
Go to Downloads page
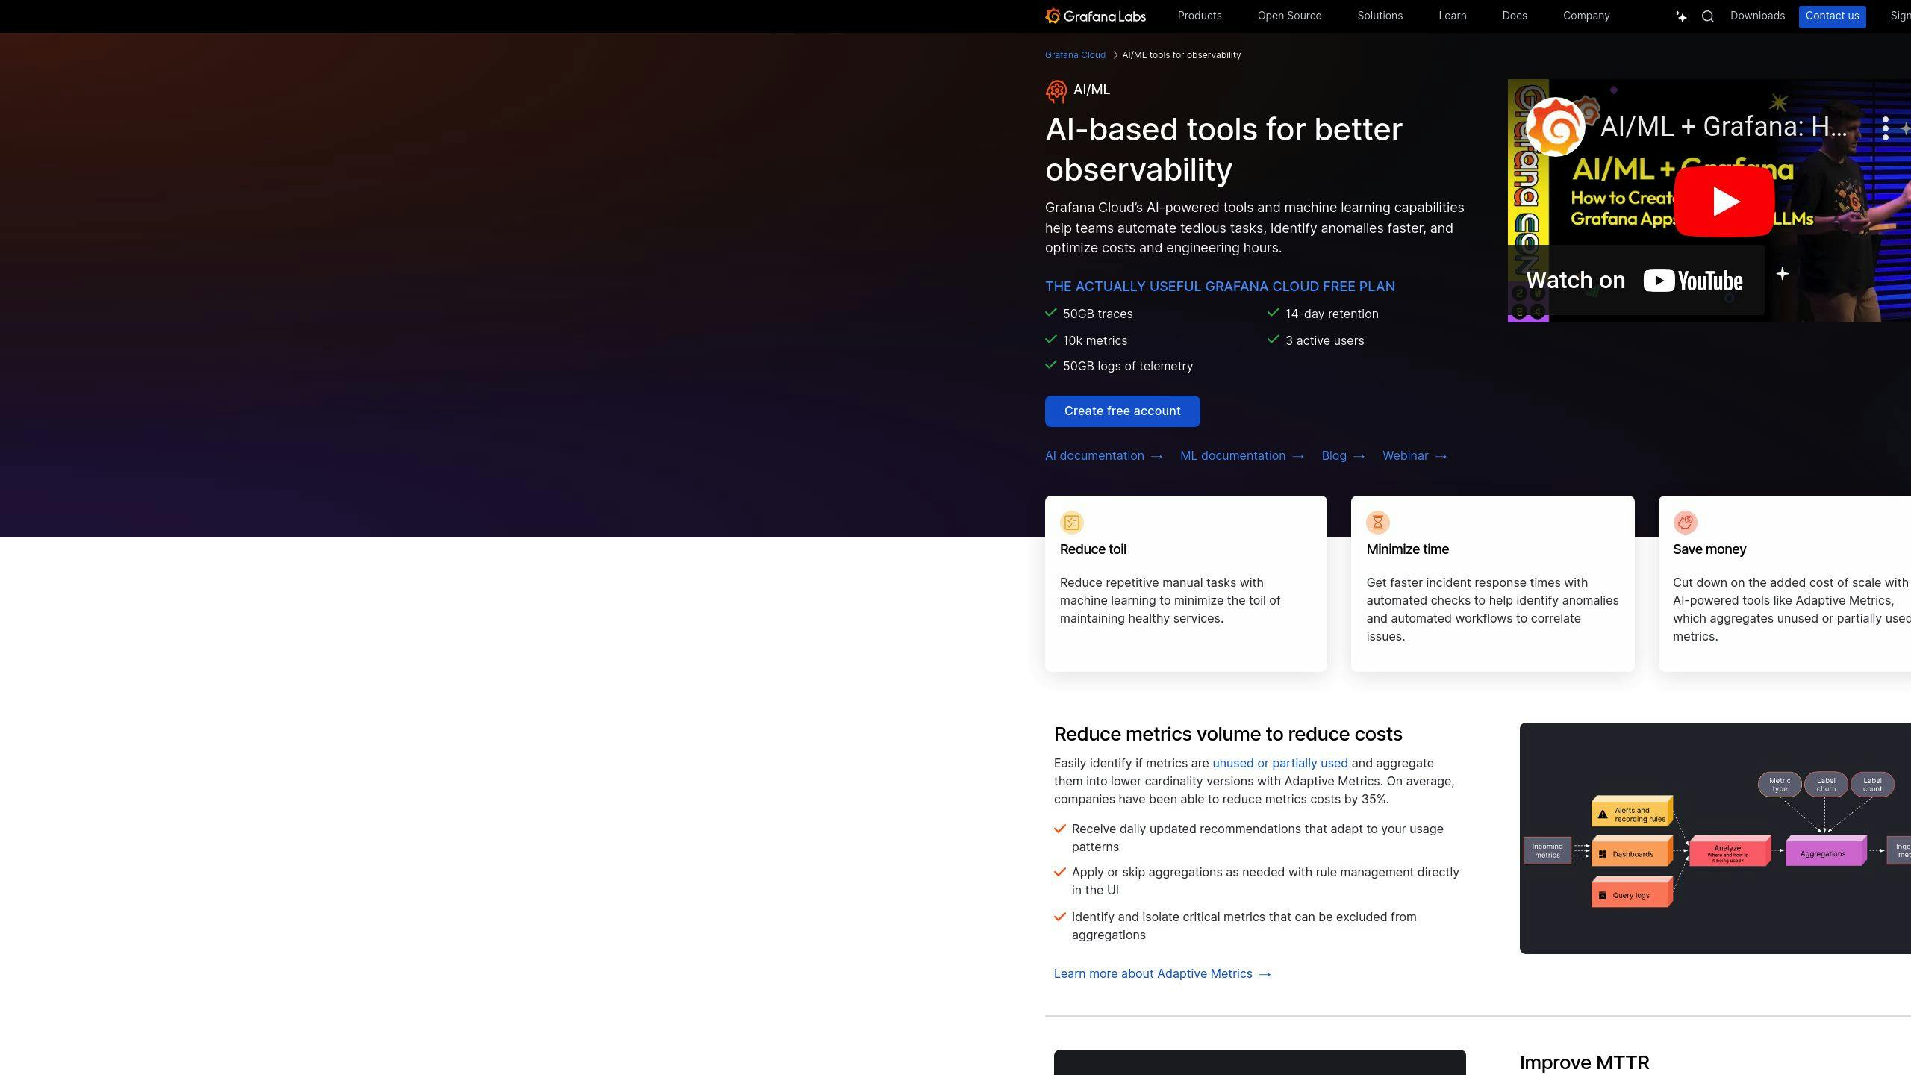click(x=1757, y=16)
